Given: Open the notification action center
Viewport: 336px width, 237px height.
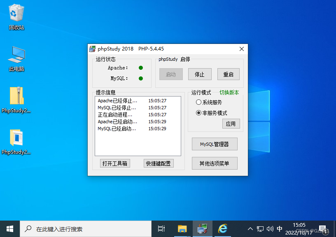Looking at the screenshot, I should click(x=322, y=229).
